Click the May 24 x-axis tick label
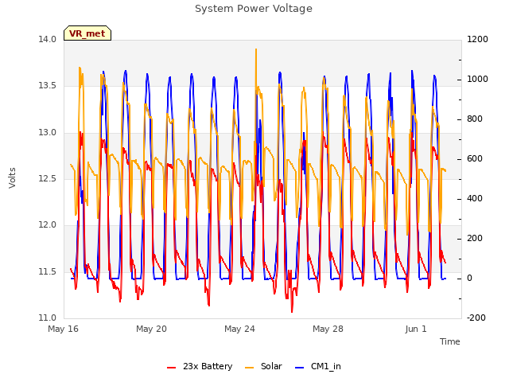The width and height of the screenshot is (509, 382). pos(239,329)
